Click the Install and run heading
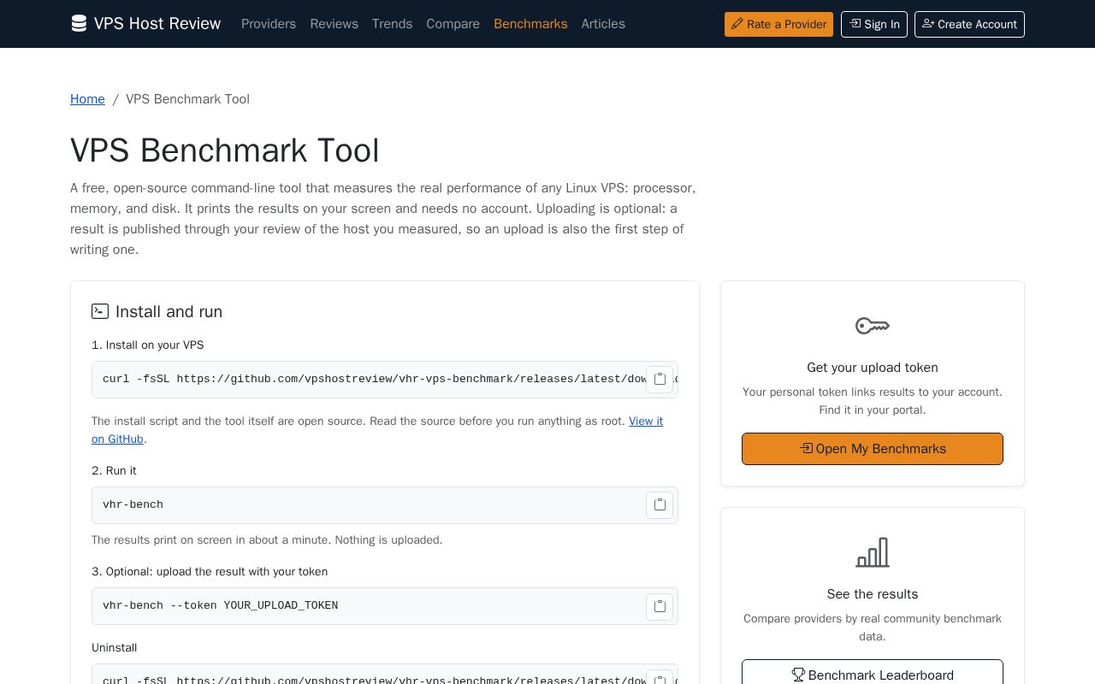This screenshot has width=1095, height=684. [x=169, y=311]
